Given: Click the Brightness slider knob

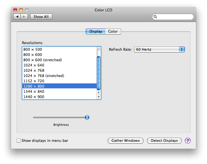Looking at the screenshot, I should 87,117.
